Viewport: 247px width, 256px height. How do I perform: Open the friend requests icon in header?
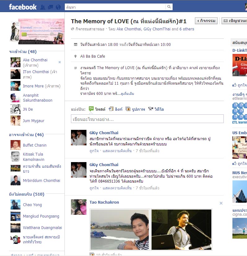pos(43,7)
